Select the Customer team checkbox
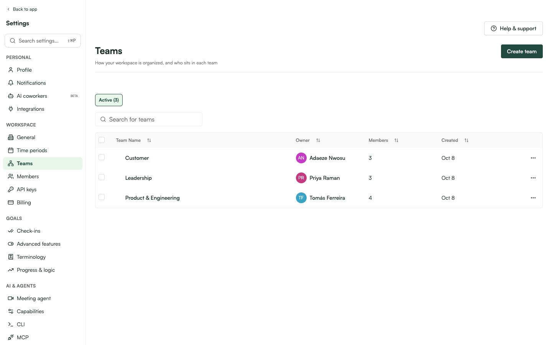The image size is (552, 345). [102, 157]
